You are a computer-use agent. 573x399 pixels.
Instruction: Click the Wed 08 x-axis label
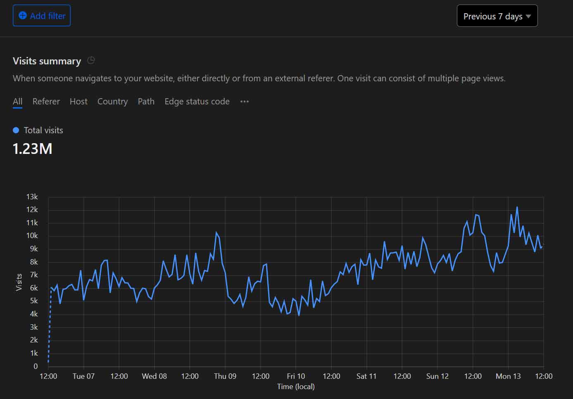[154, 376]
